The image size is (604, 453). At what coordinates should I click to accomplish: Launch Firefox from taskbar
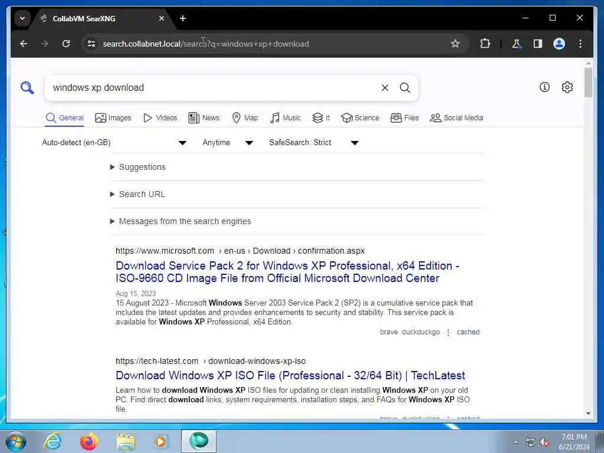coord(88,441)
